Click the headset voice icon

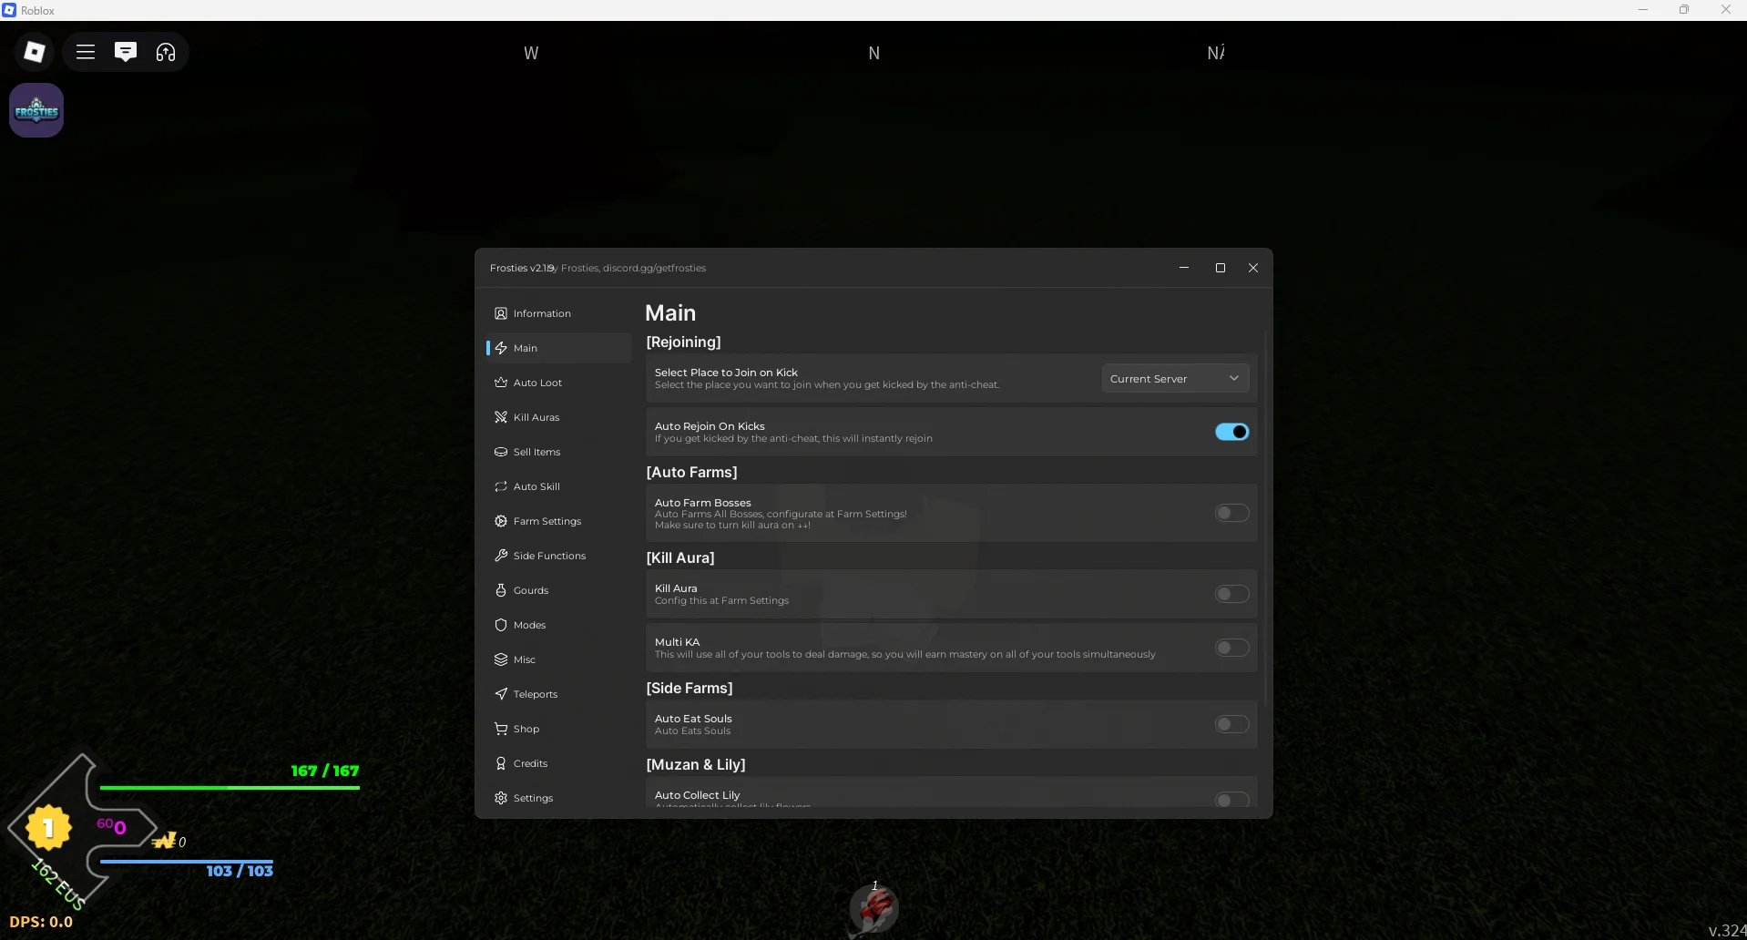coord(166,52)
